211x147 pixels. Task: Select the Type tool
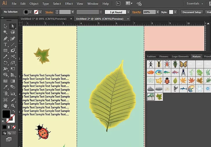[x=5, y=44]
